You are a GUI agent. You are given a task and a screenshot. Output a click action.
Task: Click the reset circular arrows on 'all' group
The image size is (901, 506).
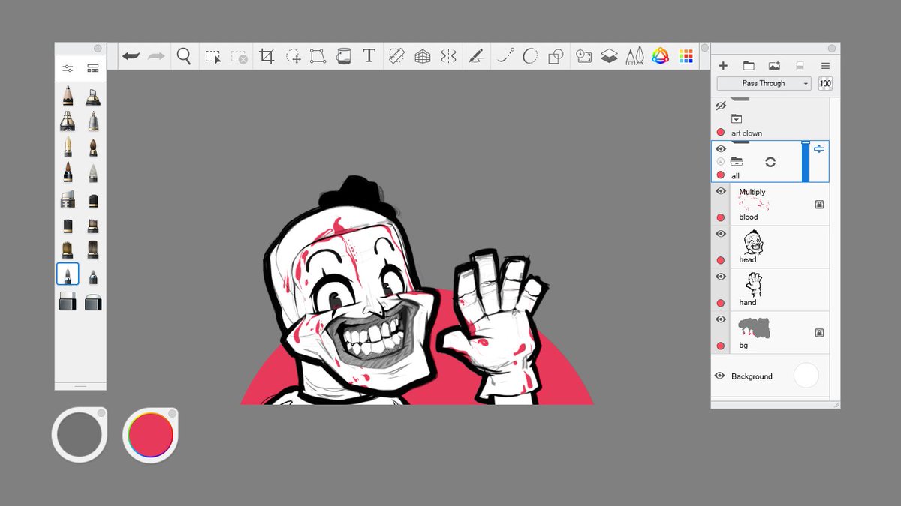tap(770, 161)
